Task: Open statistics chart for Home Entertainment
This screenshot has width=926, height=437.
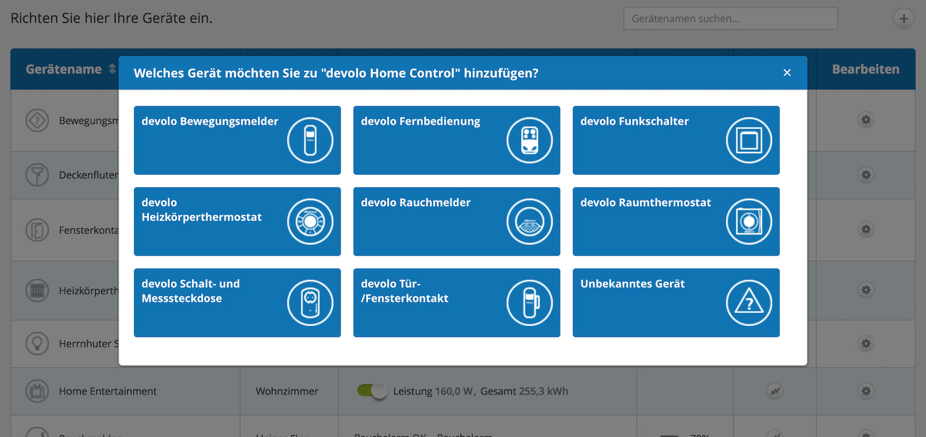Action: [x=775, y=391]
